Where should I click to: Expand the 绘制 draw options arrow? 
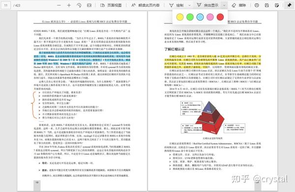pyautogui.click(x=190, y=5)
